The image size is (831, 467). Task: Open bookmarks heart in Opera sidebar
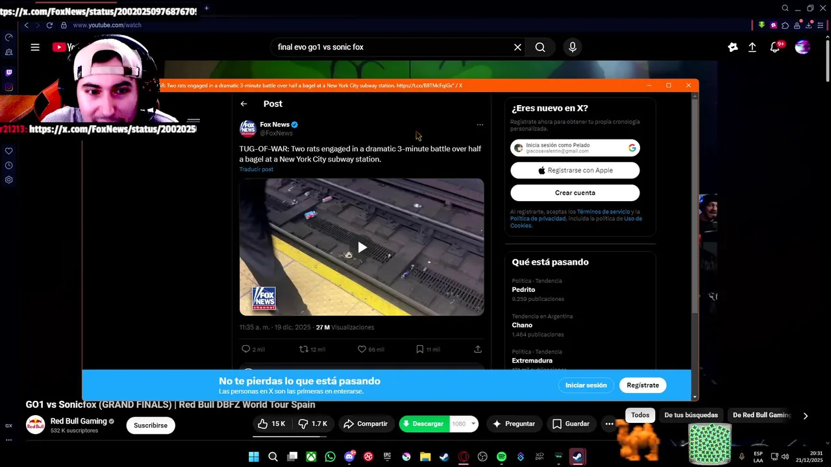[8, 151]
